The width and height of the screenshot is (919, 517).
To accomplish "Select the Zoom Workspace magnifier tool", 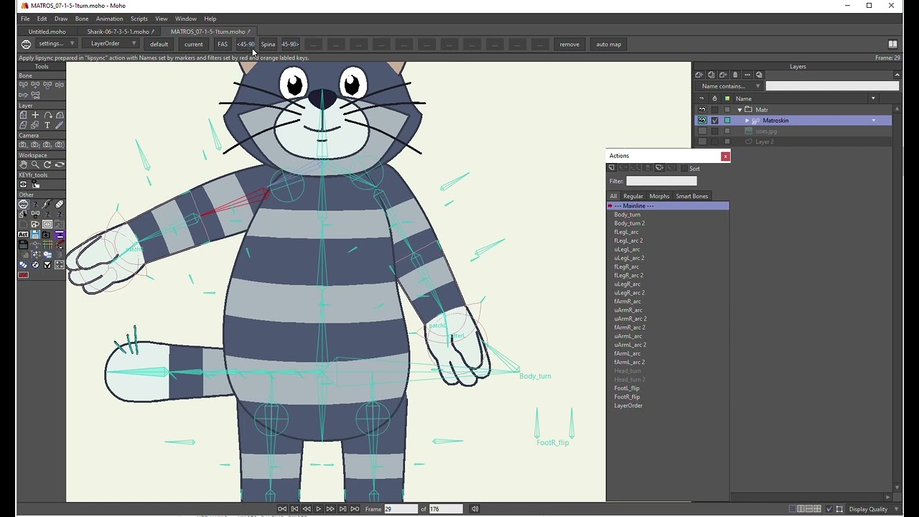I will 35,164.
